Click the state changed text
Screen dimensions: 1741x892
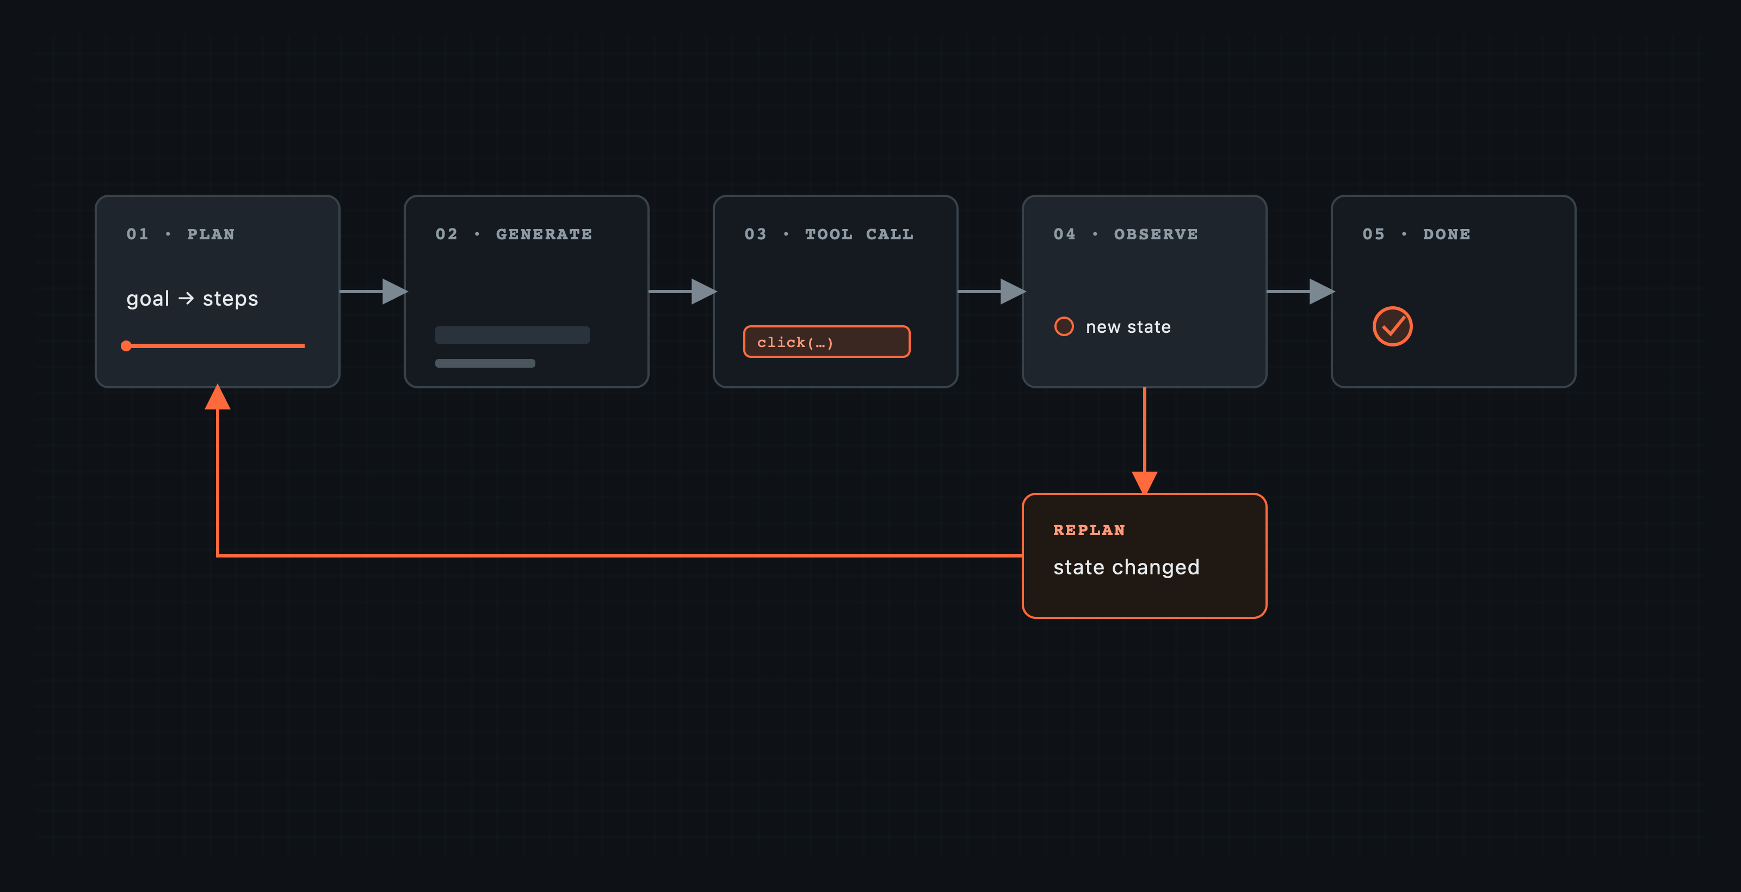1126,567
